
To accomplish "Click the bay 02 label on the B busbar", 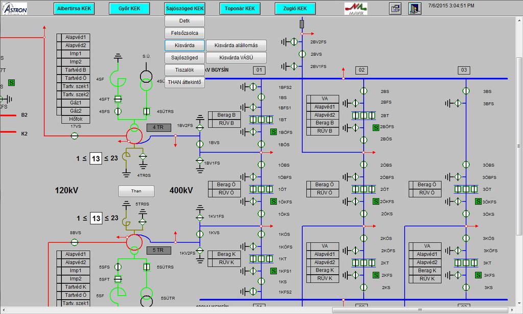I will 362,70.
